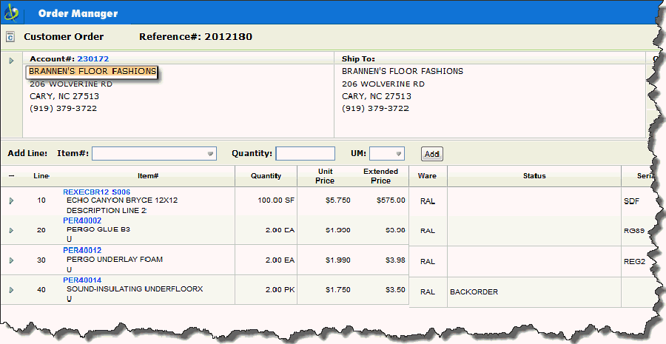The image size is (666, 344).
Task: Expand order line 10 details
Action: (x=11, y=200)
